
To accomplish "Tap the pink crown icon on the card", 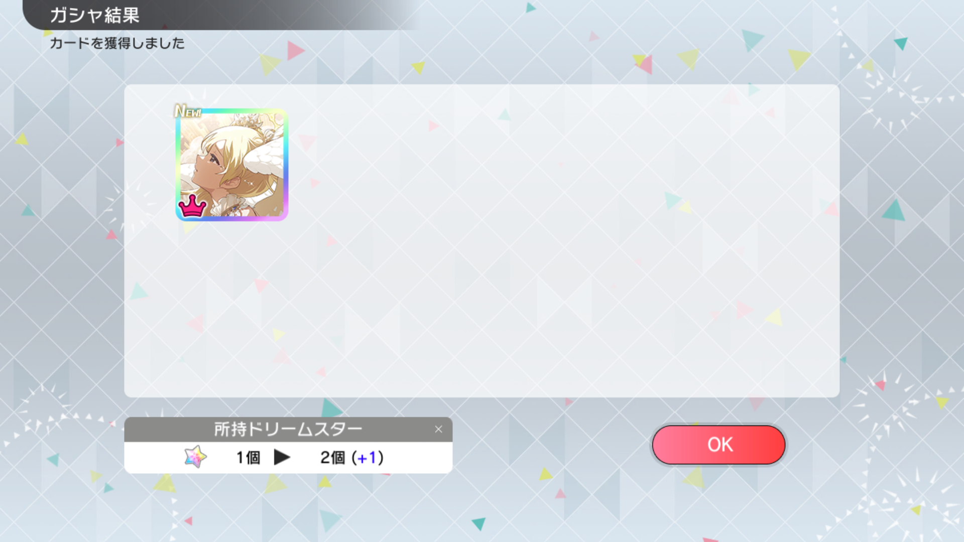I will click(x=192, y=206).
